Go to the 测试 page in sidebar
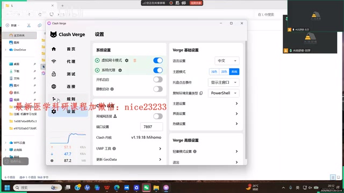 point(68,74)
